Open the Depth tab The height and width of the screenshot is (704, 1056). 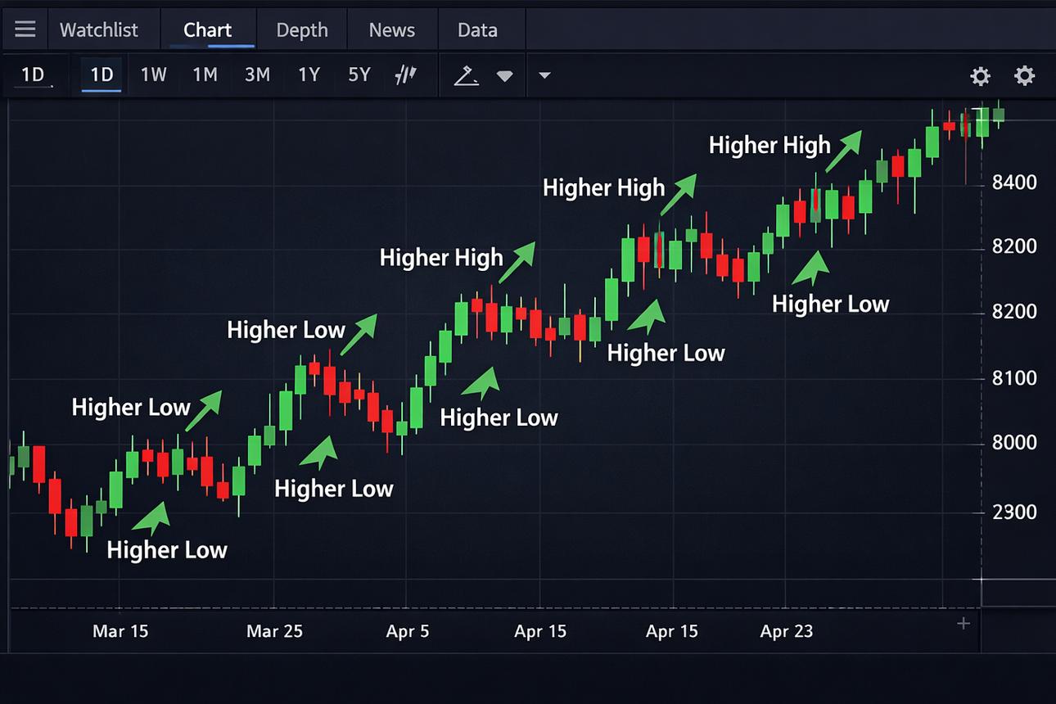coord(302,30)
